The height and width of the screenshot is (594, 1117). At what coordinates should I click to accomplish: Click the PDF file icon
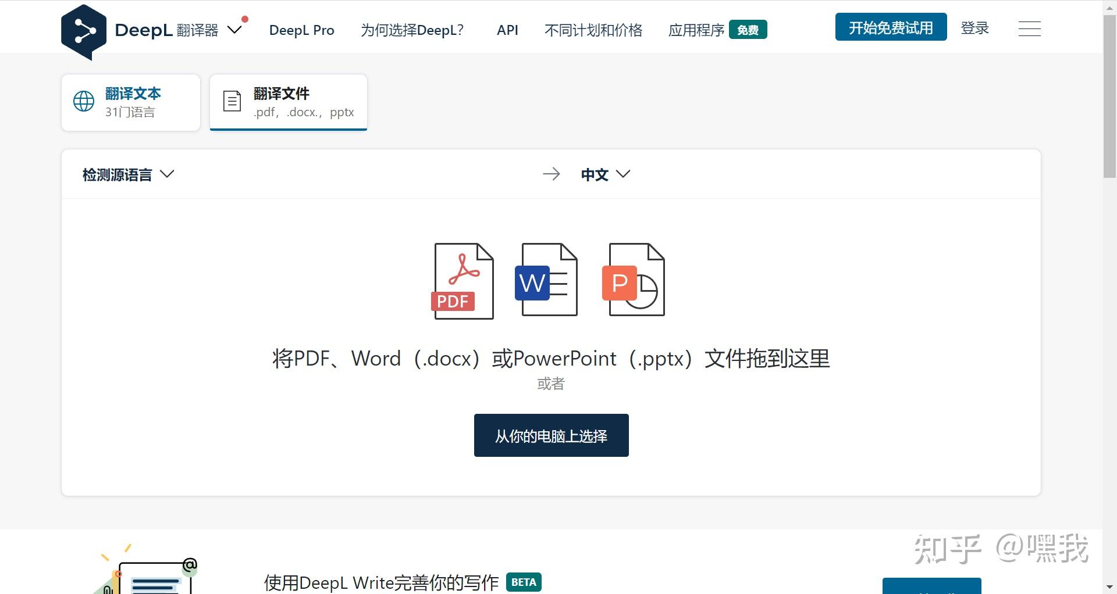coord(463,281)
